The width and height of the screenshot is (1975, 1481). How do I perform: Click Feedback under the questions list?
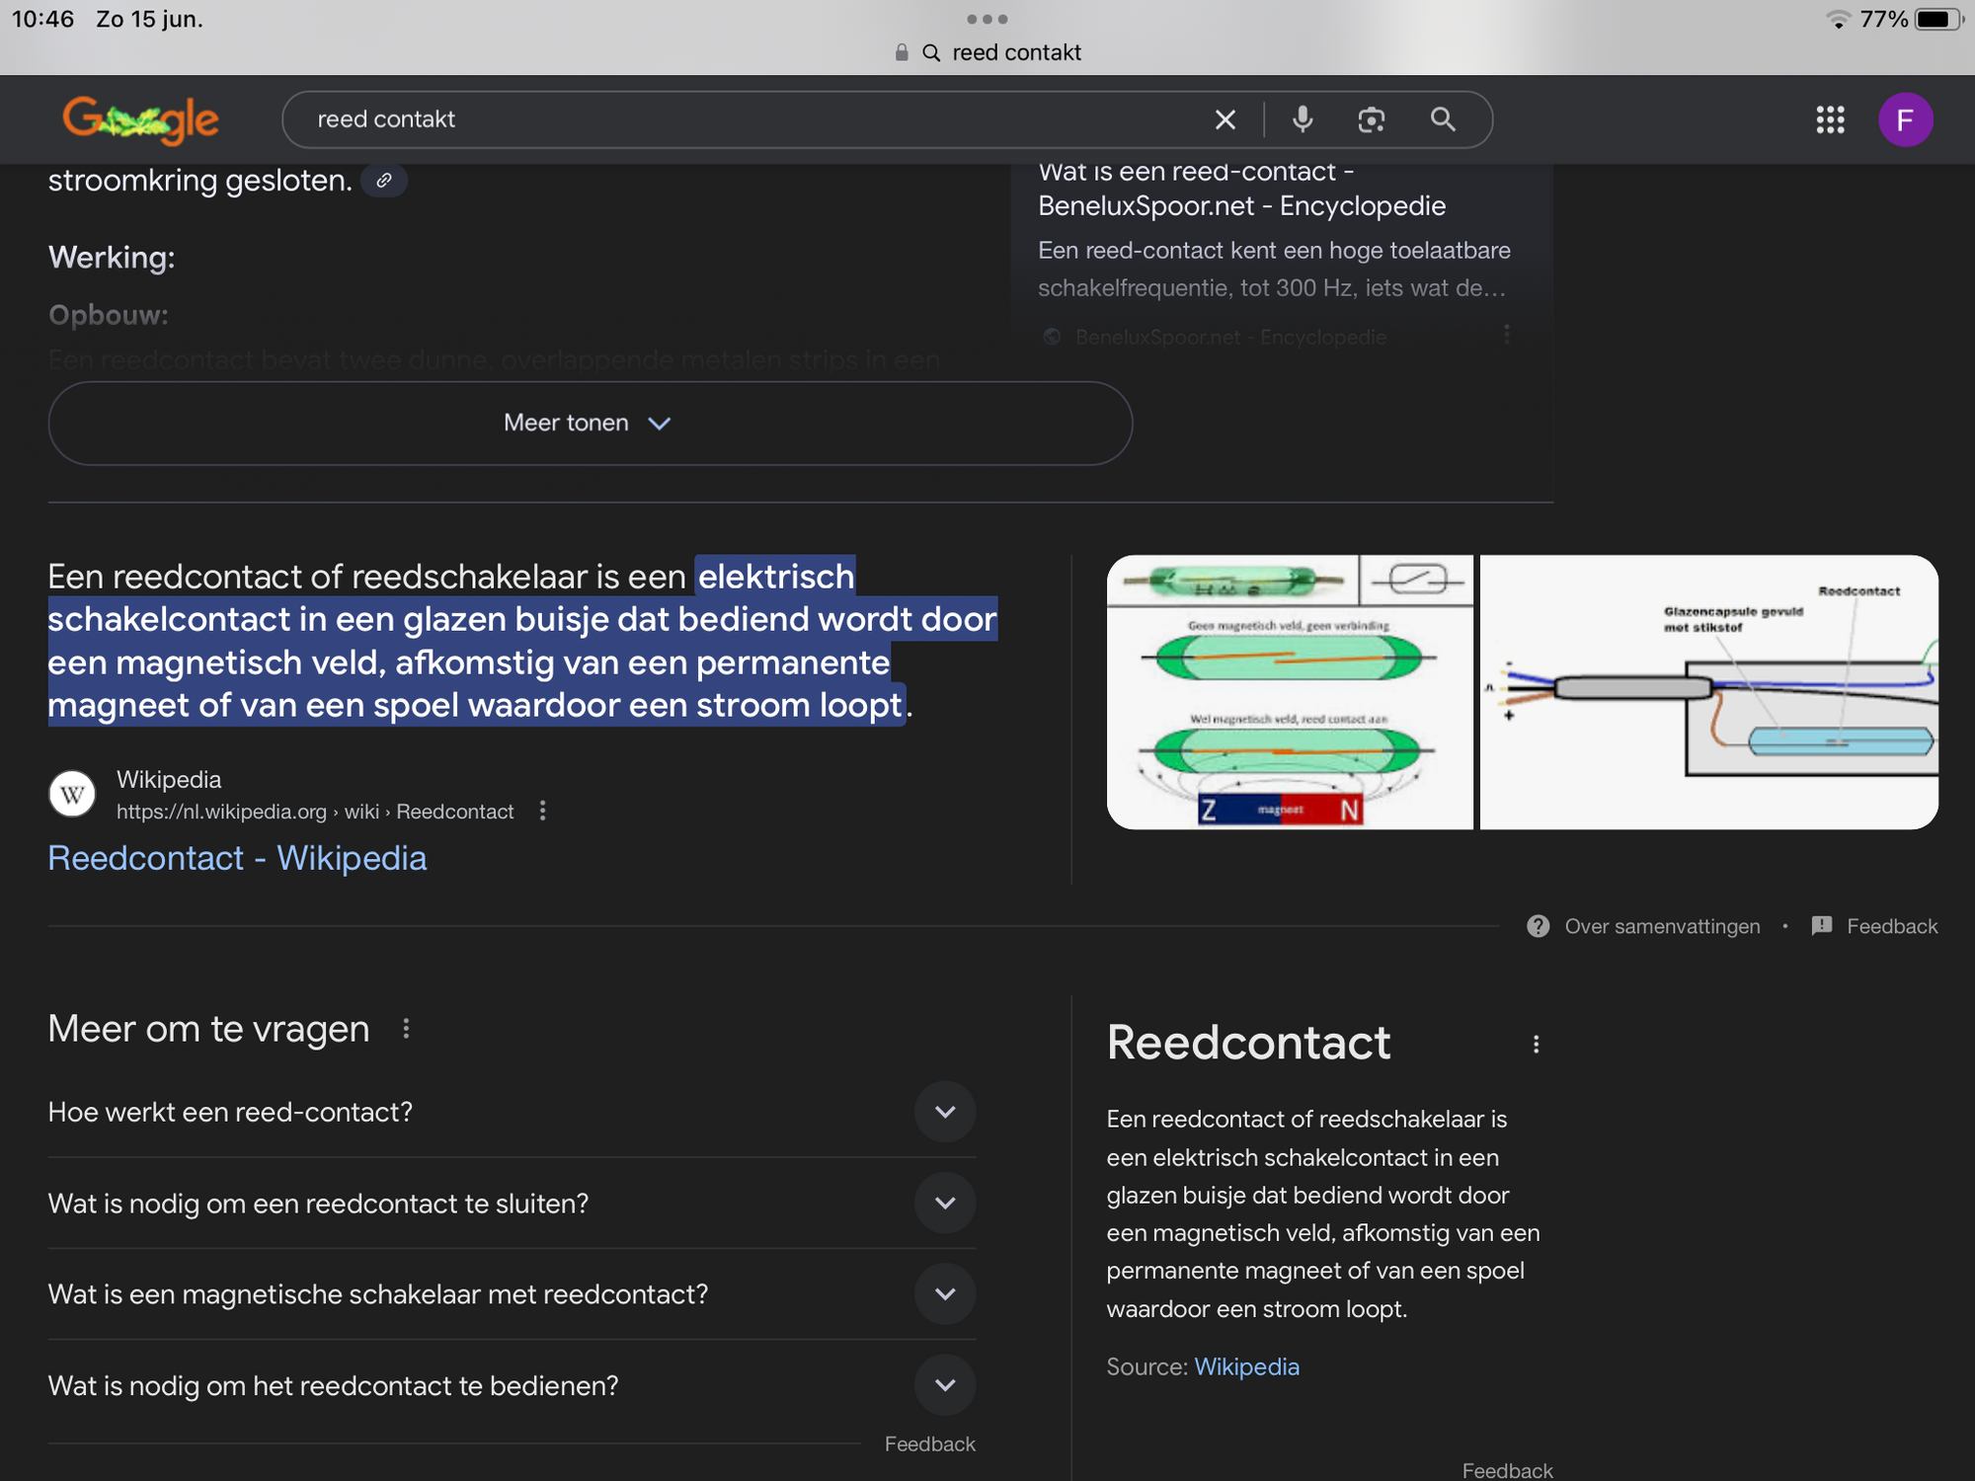(x=929, y=1444)
